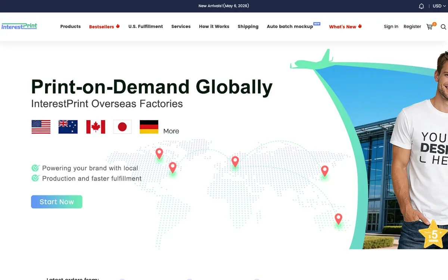This screenshot has height=280, width=448.
Task: Go to InterestPrint logo home
Action: (19, 26)
